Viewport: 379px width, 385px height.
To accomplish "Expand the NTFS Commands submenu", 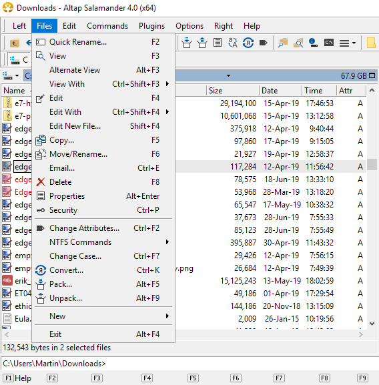I will pyautogui.click(x=167, y=242).
